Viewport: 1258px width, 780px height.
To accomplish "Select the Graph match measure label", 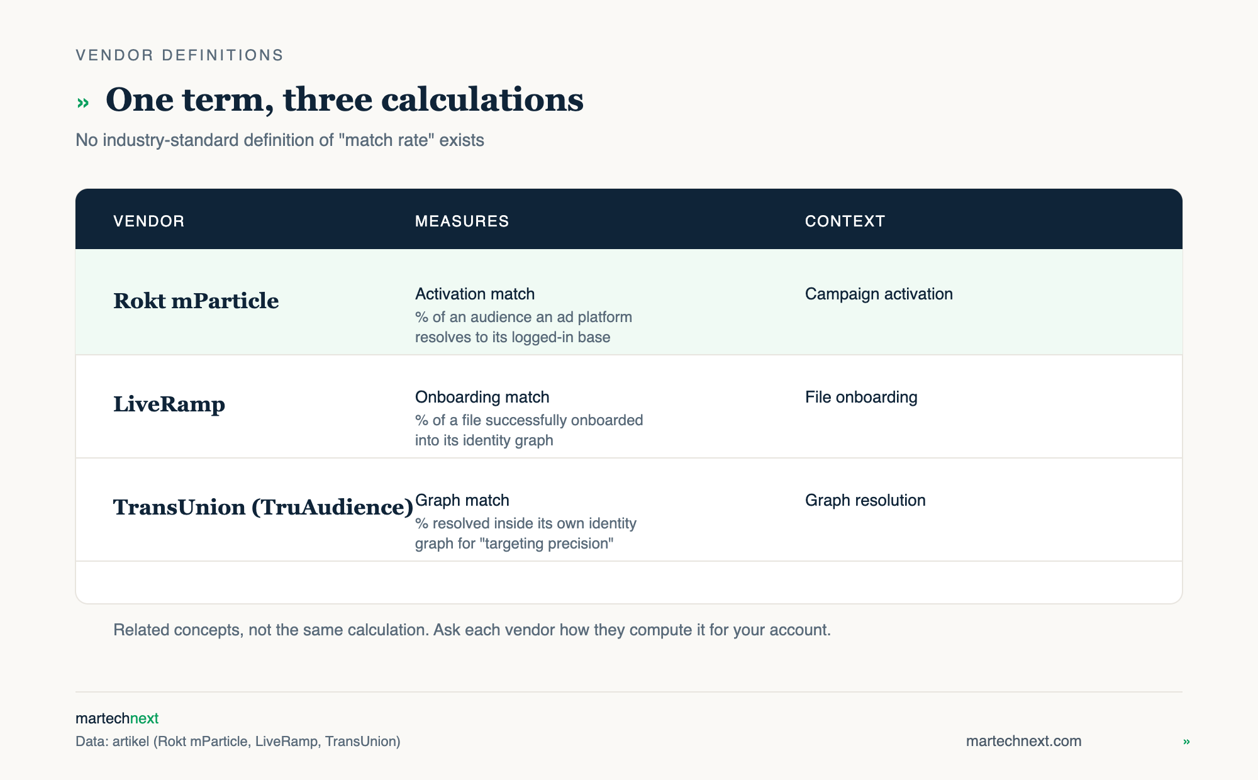I will click(x=462, y=500).
